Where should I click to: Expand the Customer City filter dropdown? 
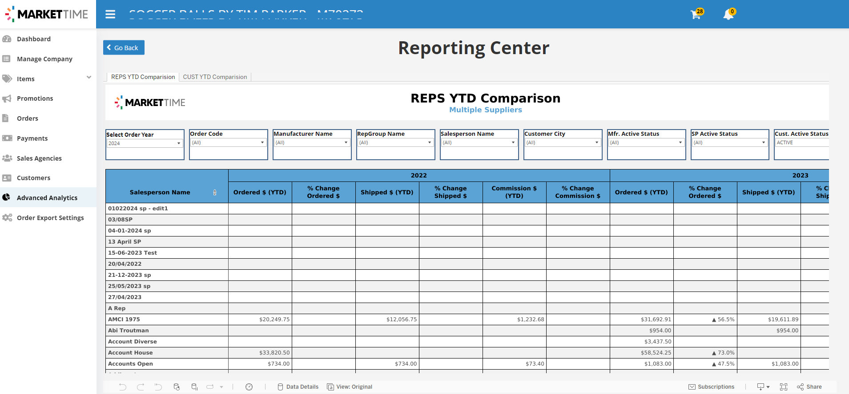pyautogui.click(x=563, y=142)
